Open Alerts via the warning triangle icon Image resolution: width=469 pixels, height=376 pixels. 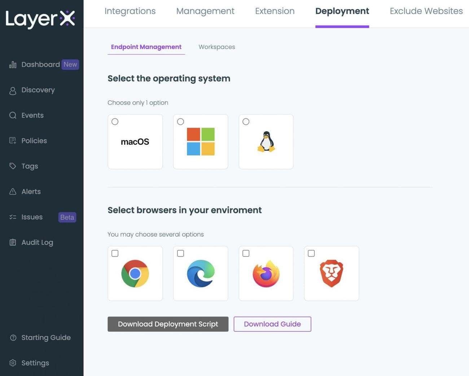click(x=13, y=192)
